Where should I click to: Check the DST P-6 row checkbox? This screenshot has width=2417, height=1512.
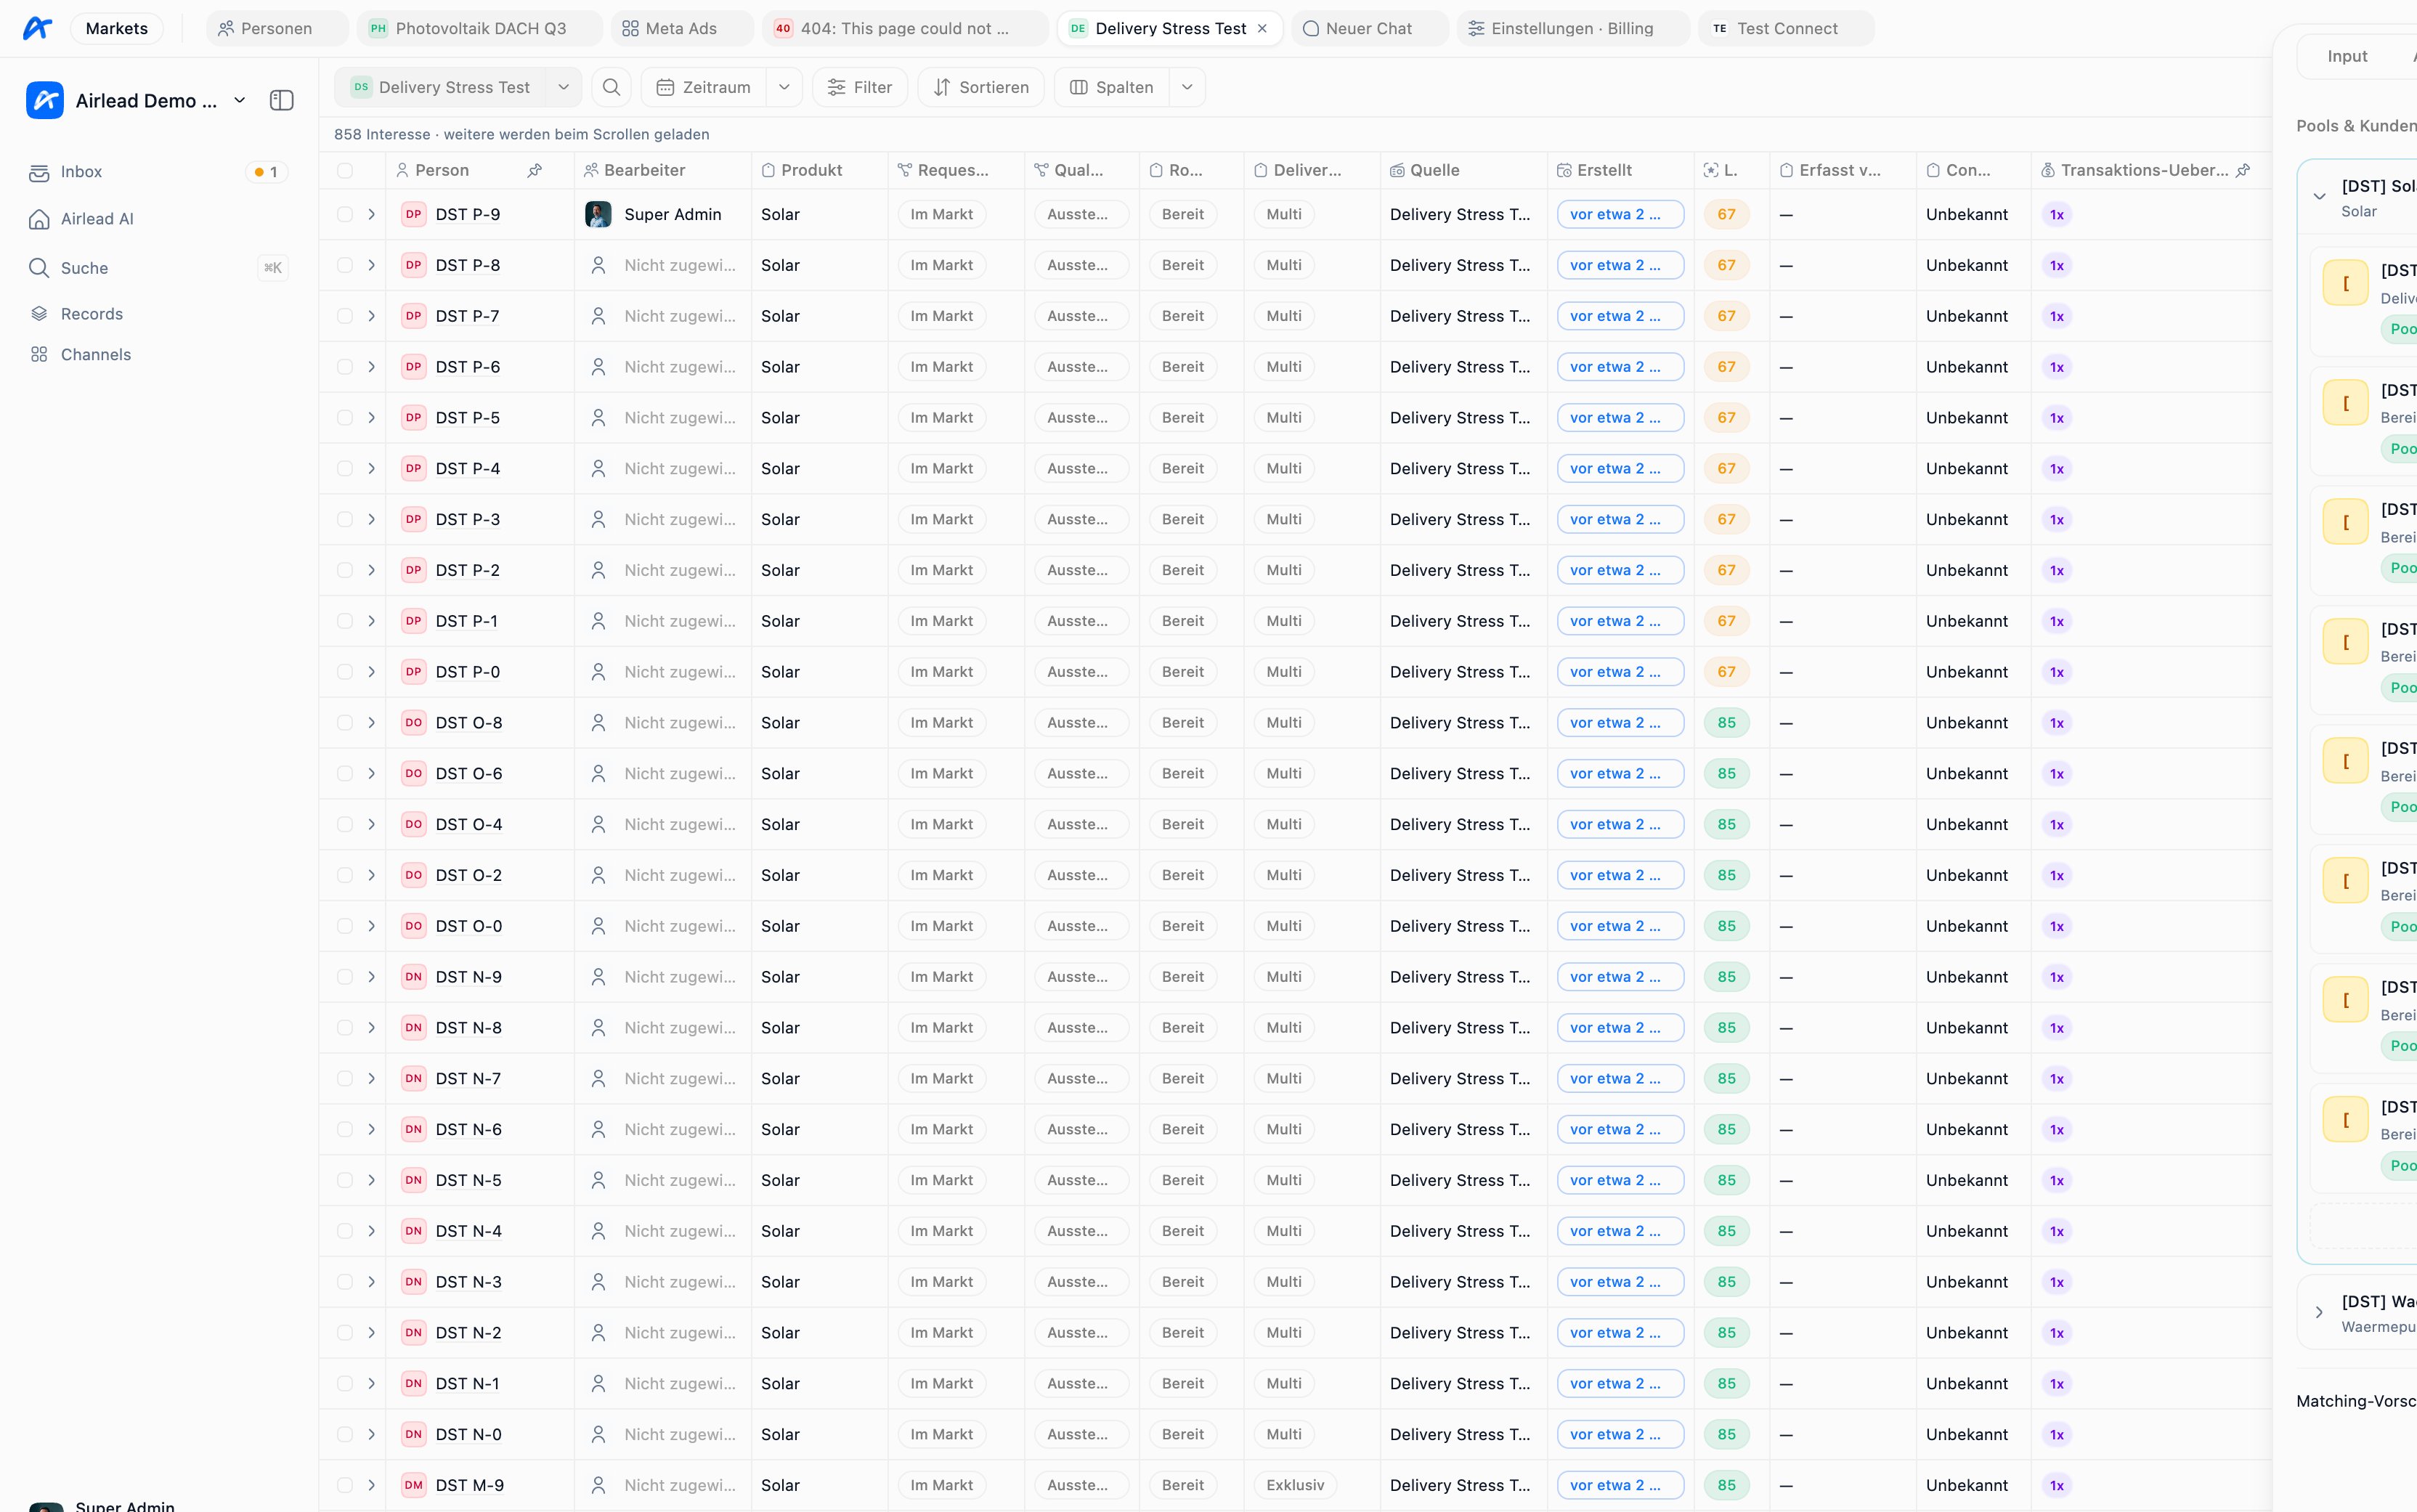click(x=345, y=367)
